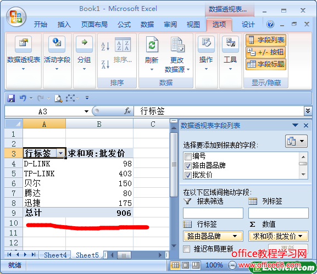Close the pivot table field list pane

click(x=306, y=126)
